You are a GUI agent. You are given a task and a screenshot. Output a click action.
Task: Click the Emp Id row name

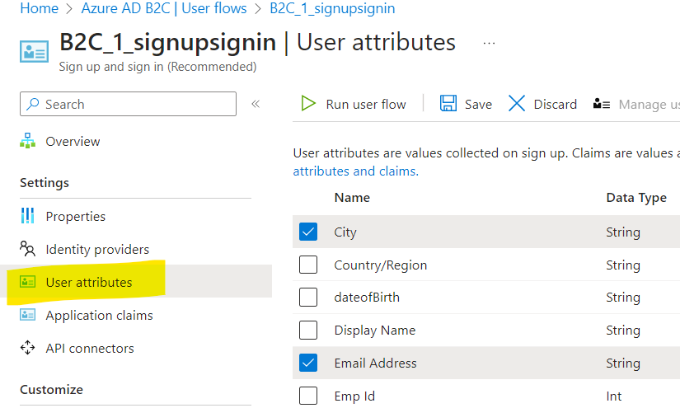tap(354, 396)
